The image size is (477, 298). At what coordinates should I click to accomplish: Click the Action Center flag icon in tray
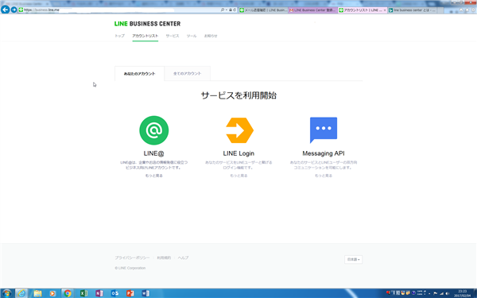pyautogui.click(x=436, y=293)
